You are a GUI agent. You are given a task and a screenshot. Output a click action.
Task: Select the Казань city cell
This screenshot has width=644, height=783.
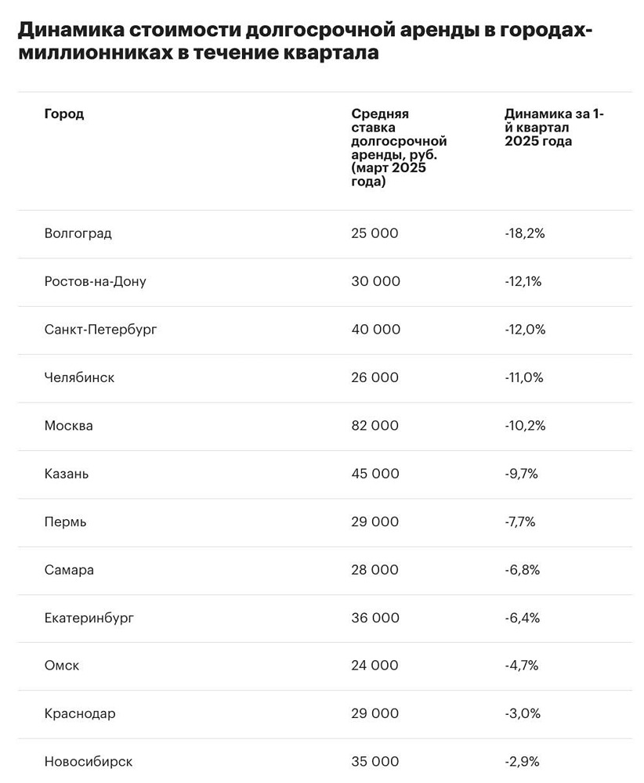point(67,474)
